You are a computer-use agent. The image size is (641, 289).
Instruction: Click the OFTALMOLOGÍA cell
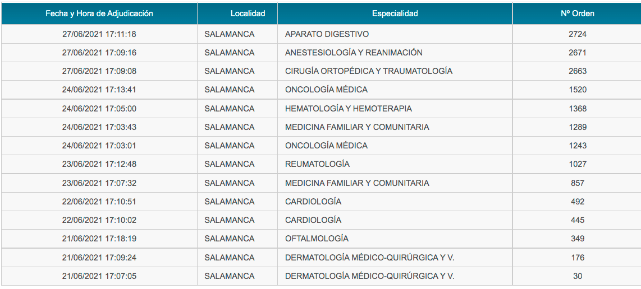(x=317, y=239)
